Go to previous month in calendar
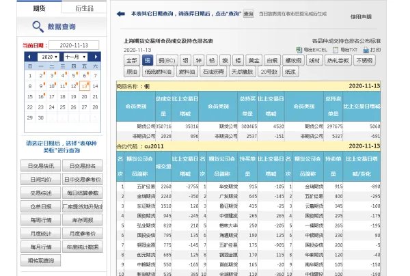410x276 pixels. [29, 57]
